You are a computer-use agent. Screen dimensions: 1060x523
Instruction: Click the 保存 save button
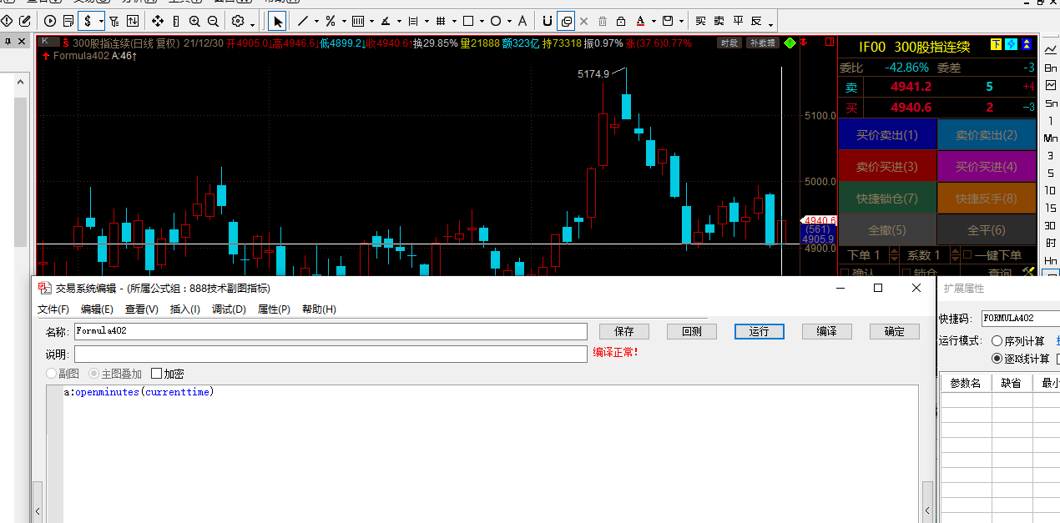coord(624,331)
